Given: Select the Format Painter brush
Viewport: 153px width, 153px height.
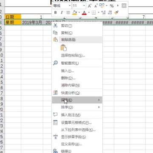Looking at the screenshot, I should click(116, 12).
